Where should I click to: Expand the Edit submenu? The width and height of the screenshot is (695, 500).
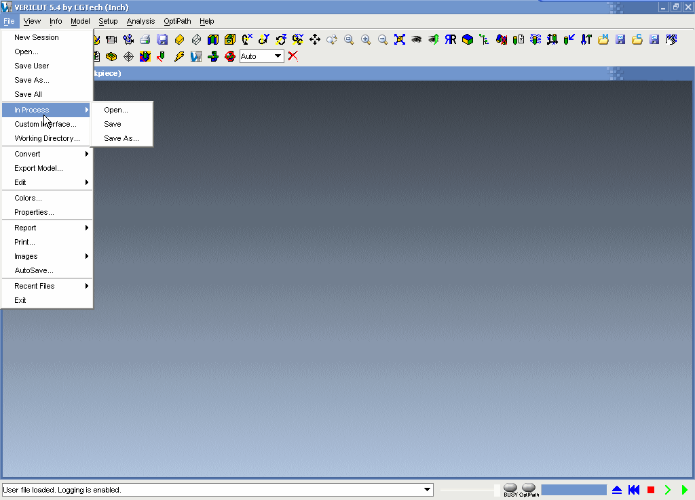[47, 182]
